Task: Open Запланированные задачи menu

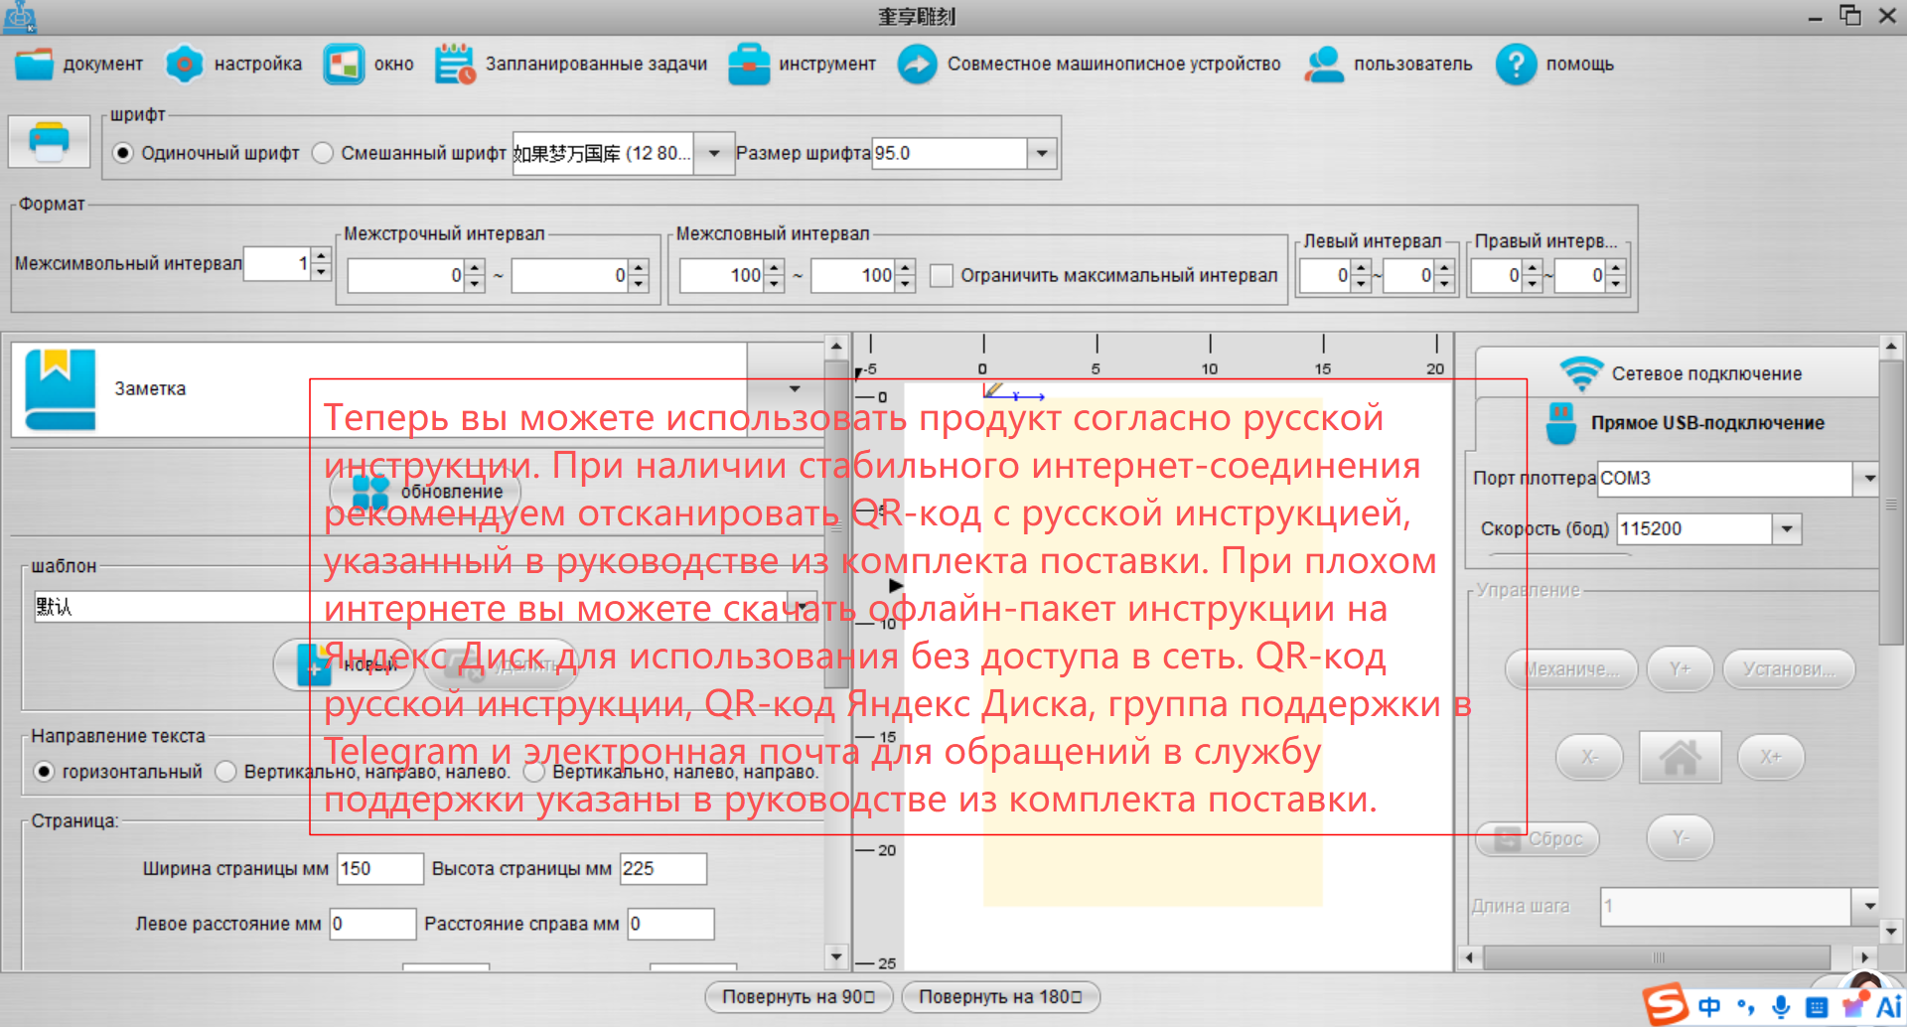Action: click(571, 65)
